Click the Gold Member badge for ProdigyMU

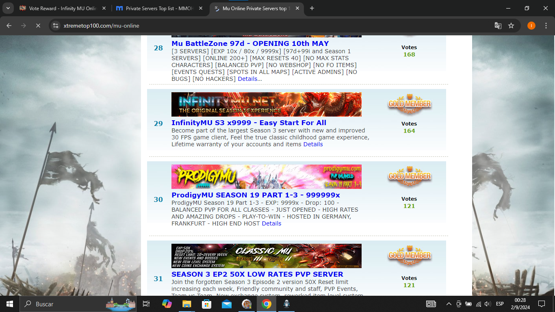pyautogui.click(x=409, y=176)
